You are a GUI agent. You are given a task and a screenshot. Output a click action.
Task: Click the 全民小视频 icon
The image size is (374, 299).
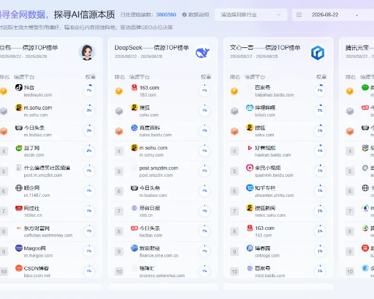(x=250, y=168)
